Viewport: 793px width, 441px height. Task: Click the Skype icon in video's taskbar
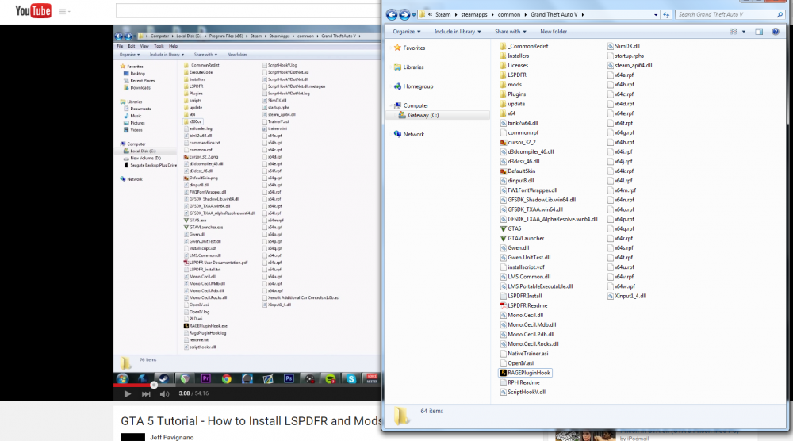351,378
